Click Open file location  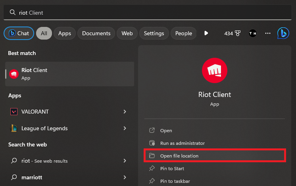click(179, 156)
